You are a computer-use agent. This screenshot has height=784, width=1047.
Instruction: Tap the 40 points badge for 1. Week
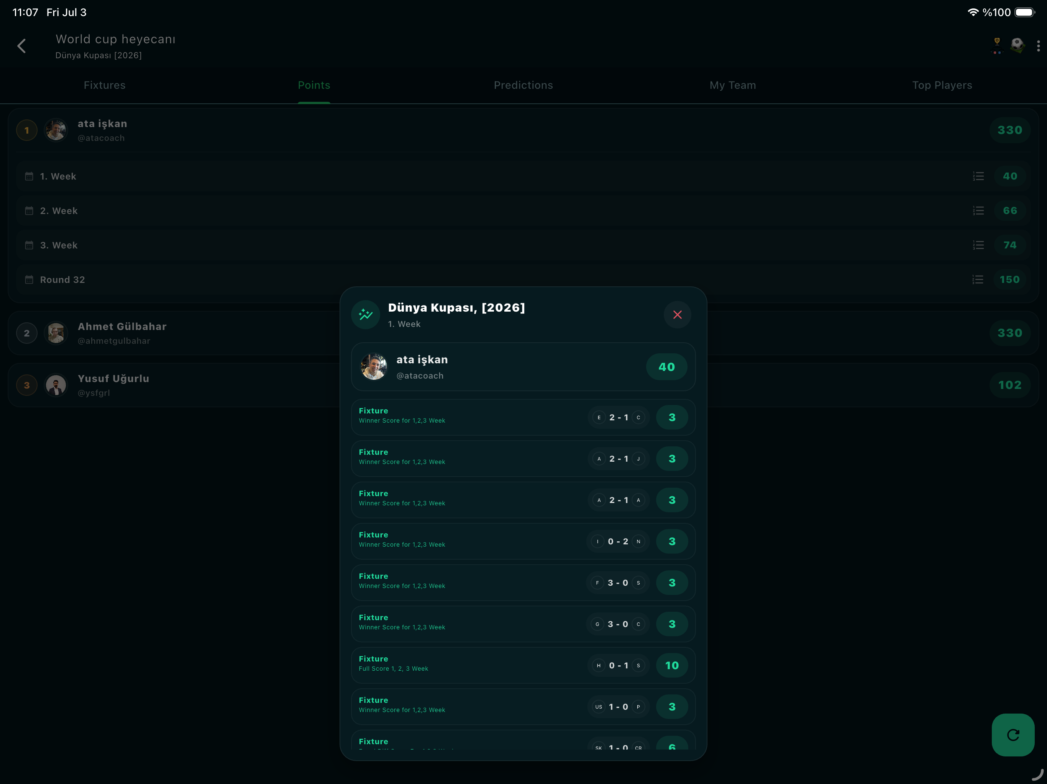(x=1009, y=176)
